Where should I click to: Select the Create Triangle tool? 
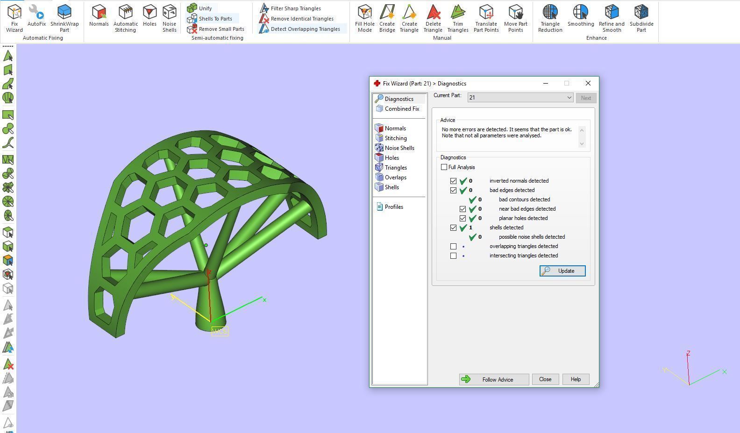[x=409, y=19]
